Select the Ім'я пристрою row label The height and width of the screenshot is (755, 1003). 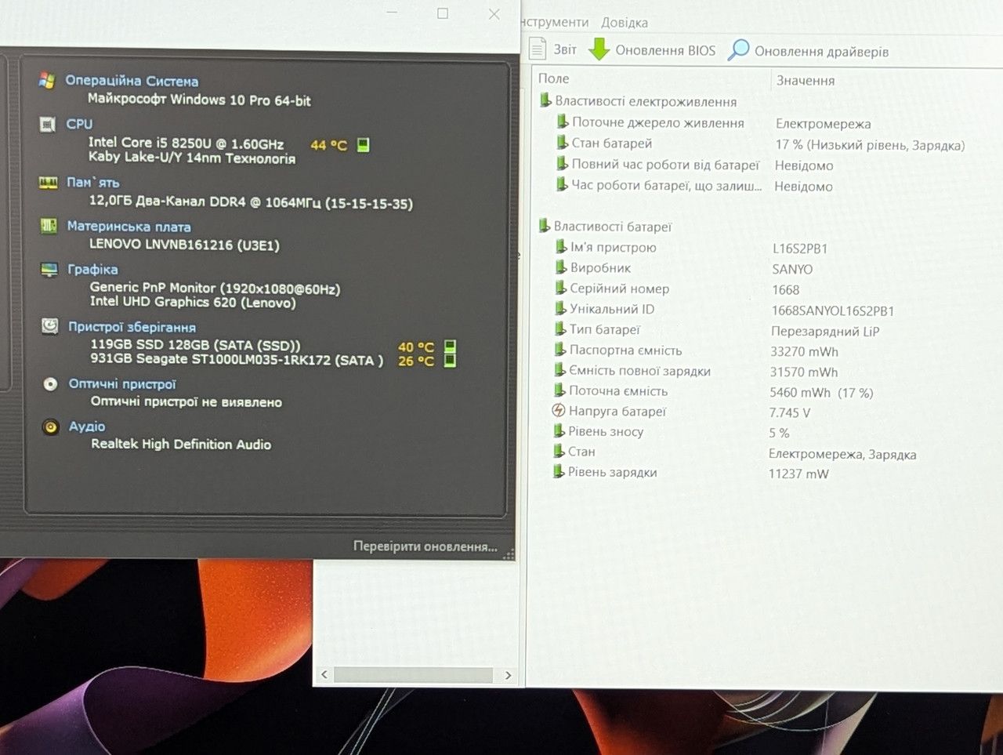pyautogui.click(x=613, y=247)
